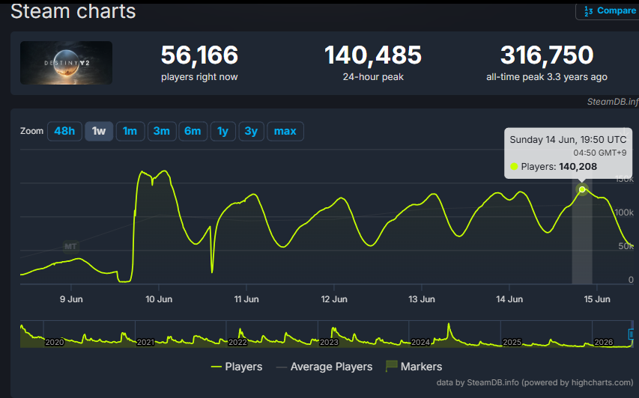Click the 2020 region in navigator timeline
Viewport: 639px width, 398px height.
click(54, 342)
